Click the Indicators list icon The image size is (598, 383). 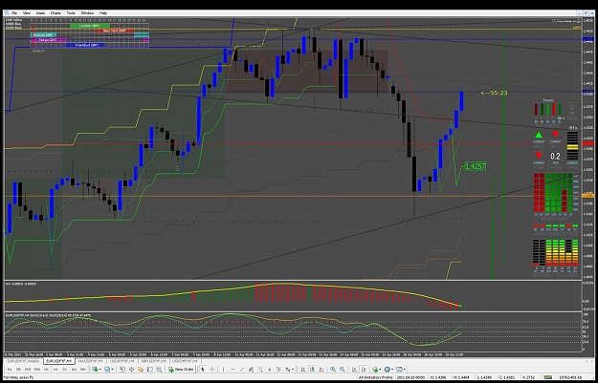375,370
